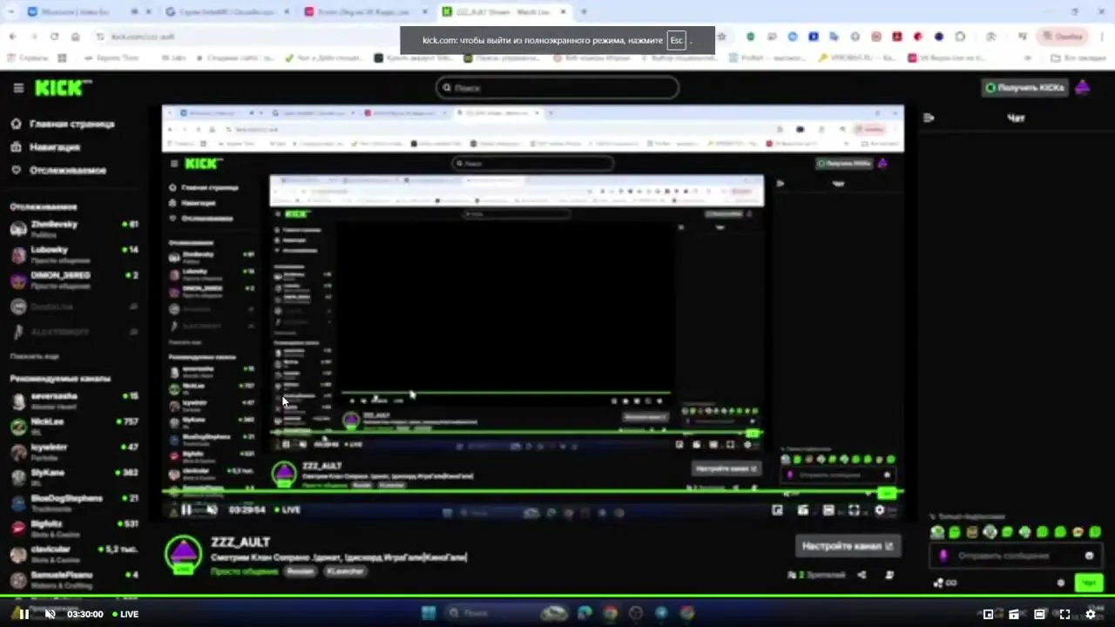Open icywintr recommended channel
This screenshot has width=1115, height=627.
click(74, 451)
